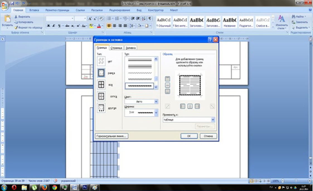Center text alignment in ribbon
Image resolution: width=313 pixels, height=191 pixels.
click(114, 26)
